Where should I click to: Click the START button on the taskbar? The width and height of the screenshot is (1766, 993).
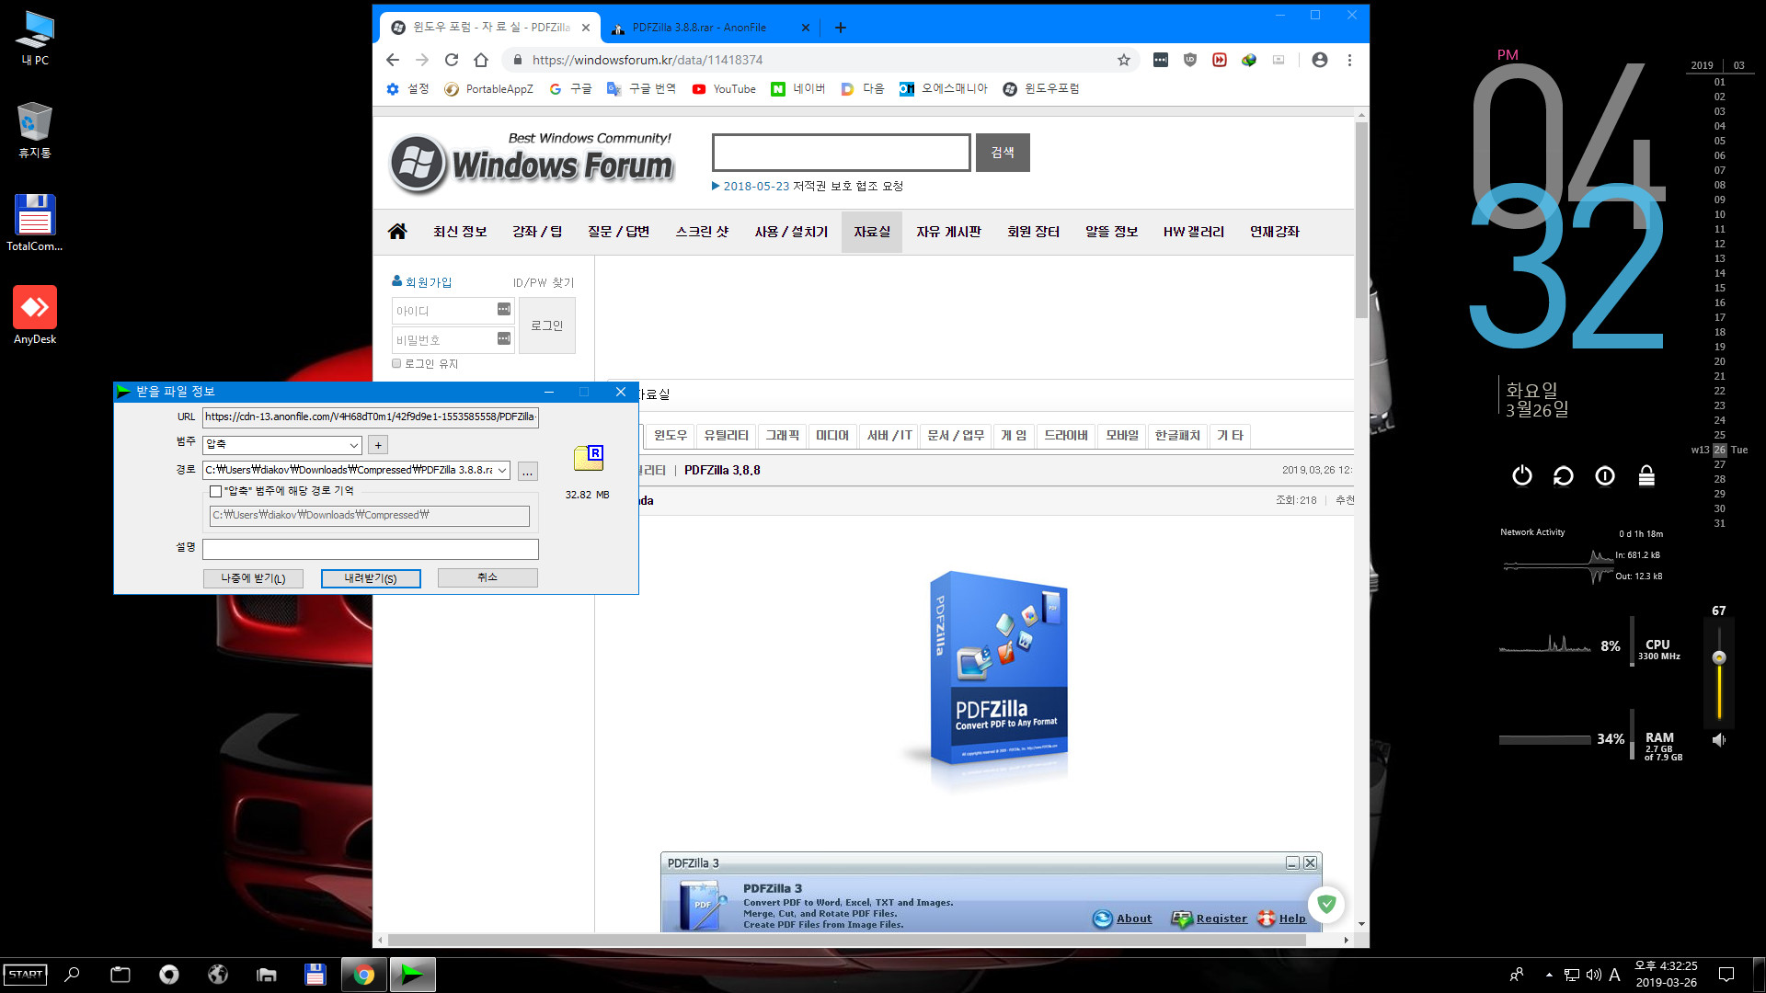[x=26, y=975]
